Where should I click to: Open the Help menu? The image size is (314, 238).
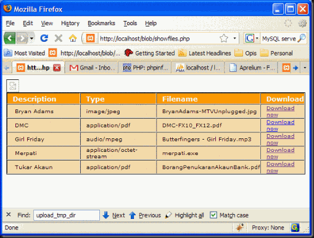pos(151,23)
